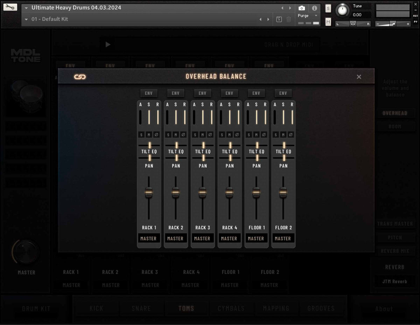This screenshot has height=325, width=420.
Task: Switch to the KICK tab
Action: point(96,309)
